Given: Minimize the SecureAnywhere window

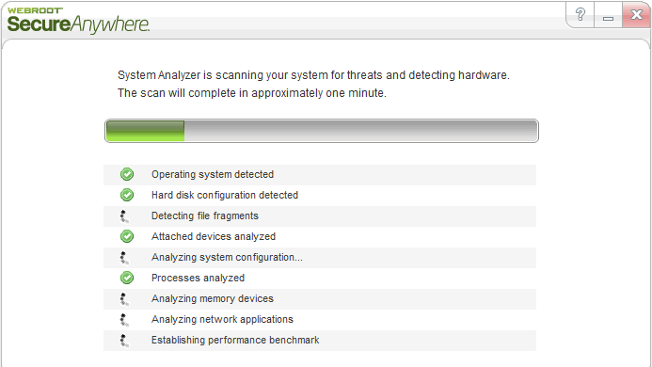Looking at the screenshot, I should coord(609,14).
